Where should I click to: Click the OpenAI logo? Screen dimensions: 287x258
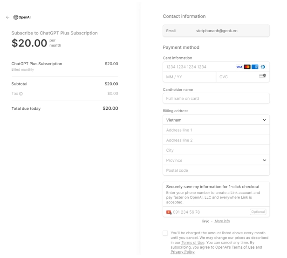click(22, 17)
